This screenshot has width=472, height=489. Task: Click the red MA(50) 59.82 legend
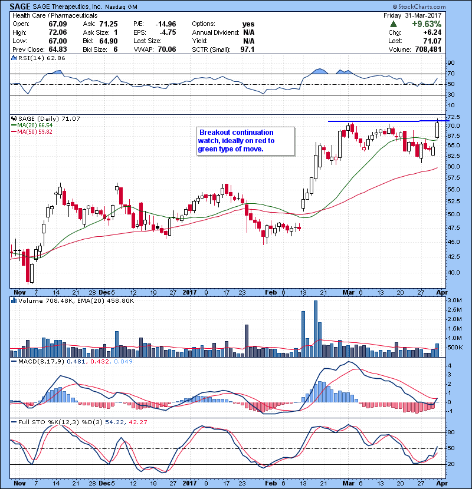pyautogui.click(x=32, y=131)
